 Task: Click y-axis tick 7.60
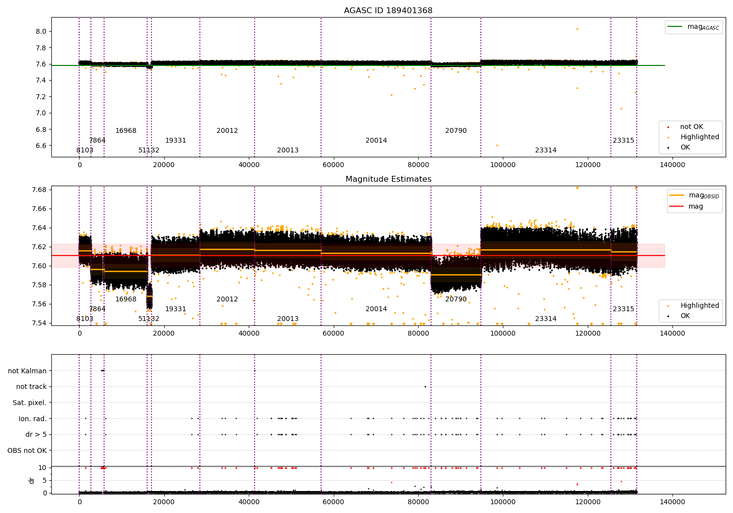(x=39, y=266)
